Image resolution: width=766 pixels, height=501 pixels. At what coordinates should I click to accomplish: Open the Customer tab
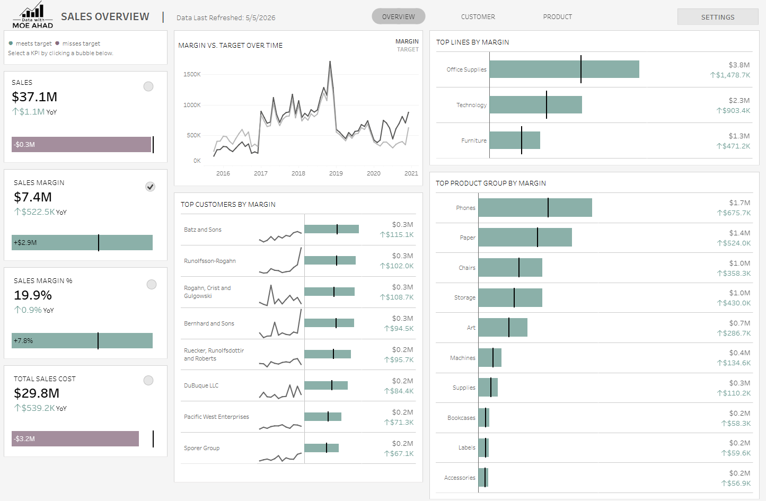(x=478, y=16)
